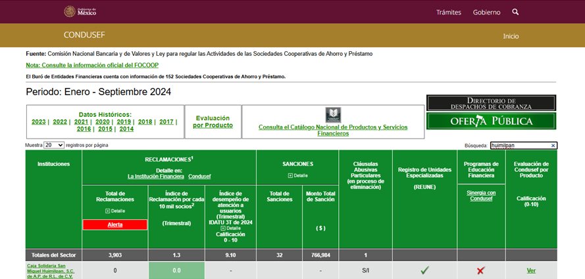Click the Gobierno de México logo

(79, 12)
